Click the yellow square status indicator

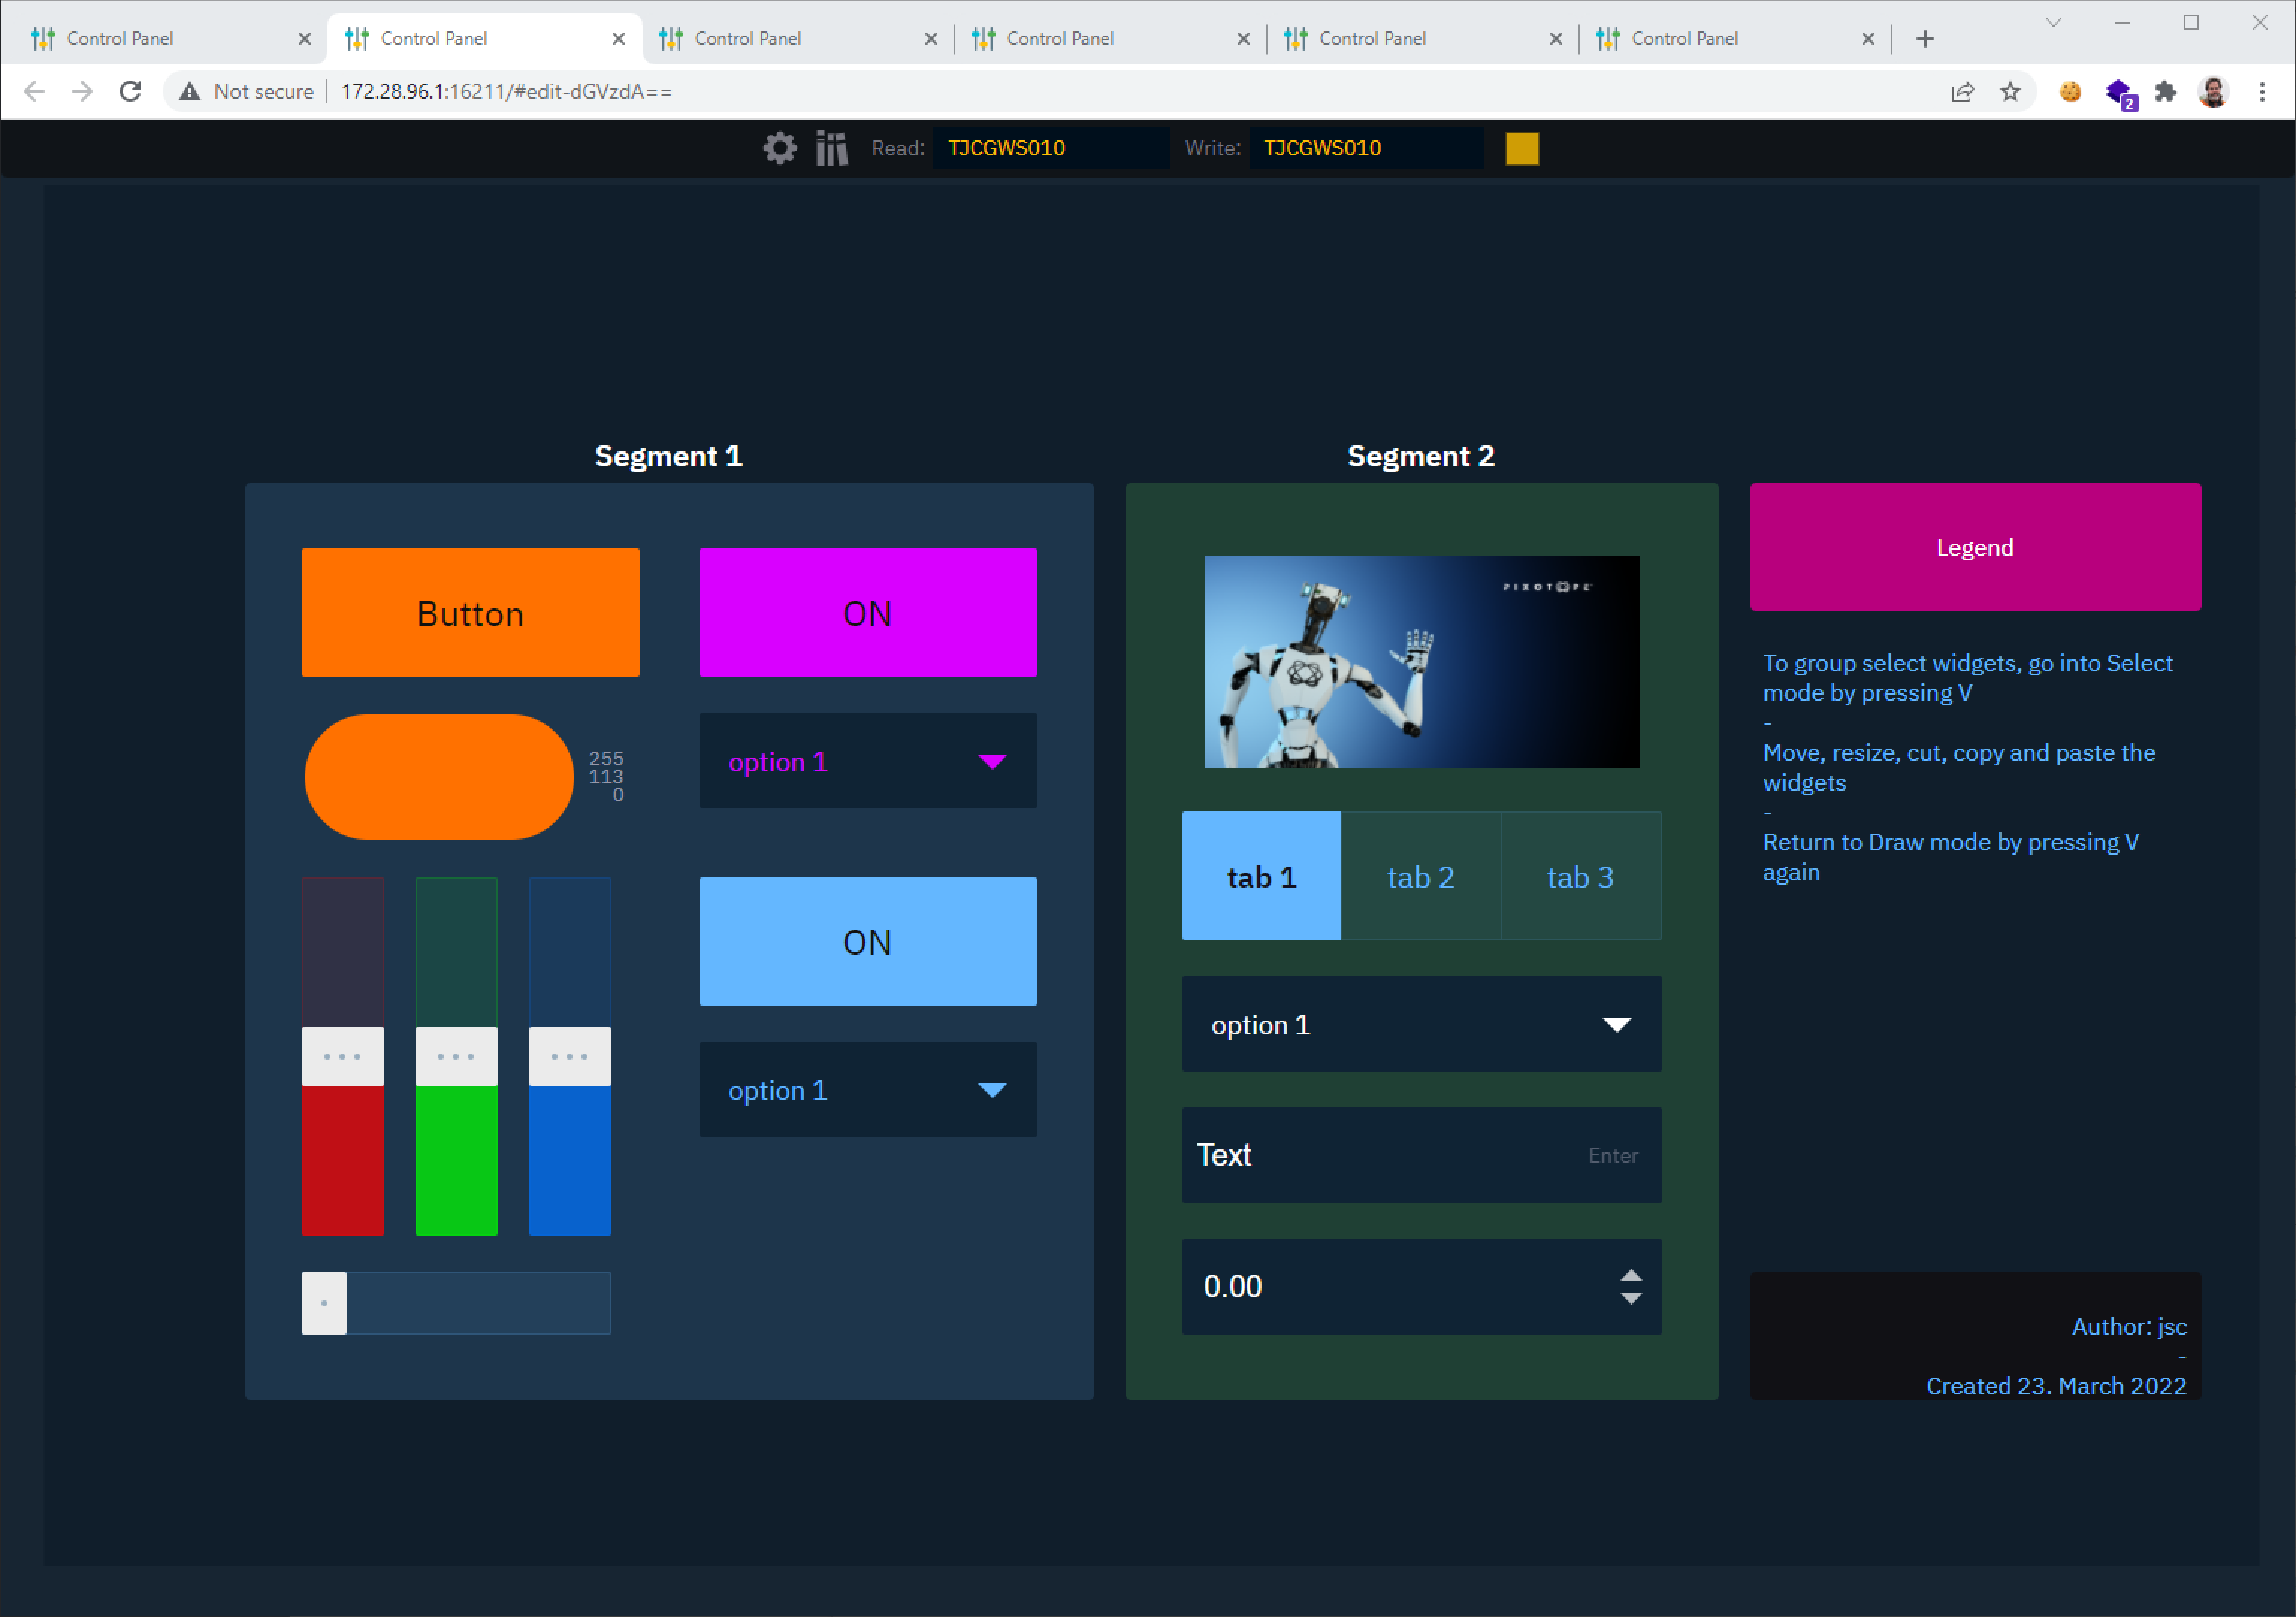tap(1521, 148)
